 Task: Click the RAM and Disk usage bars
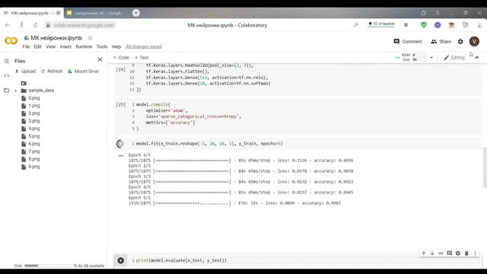[414, 57]
